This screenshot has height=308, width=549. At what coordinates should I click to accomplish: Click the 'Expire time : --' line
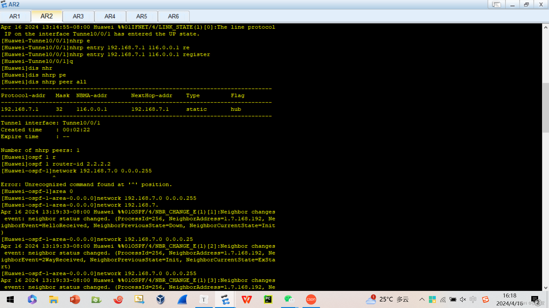(35, 137)
